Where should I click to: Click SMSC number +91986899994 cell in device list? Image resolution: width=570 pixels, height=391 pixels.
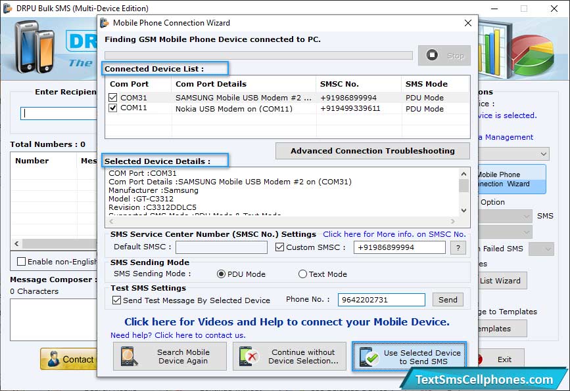348,98
